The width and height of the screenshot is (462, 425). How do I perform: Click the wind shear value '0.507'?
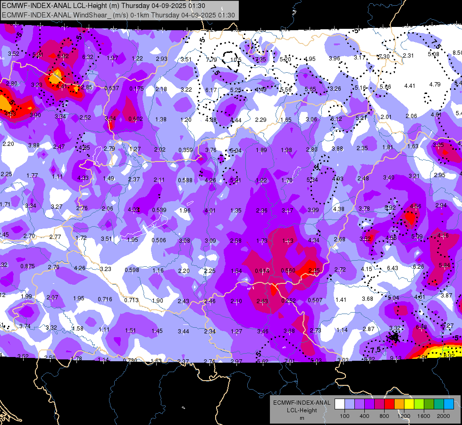(x=315, y=300)
